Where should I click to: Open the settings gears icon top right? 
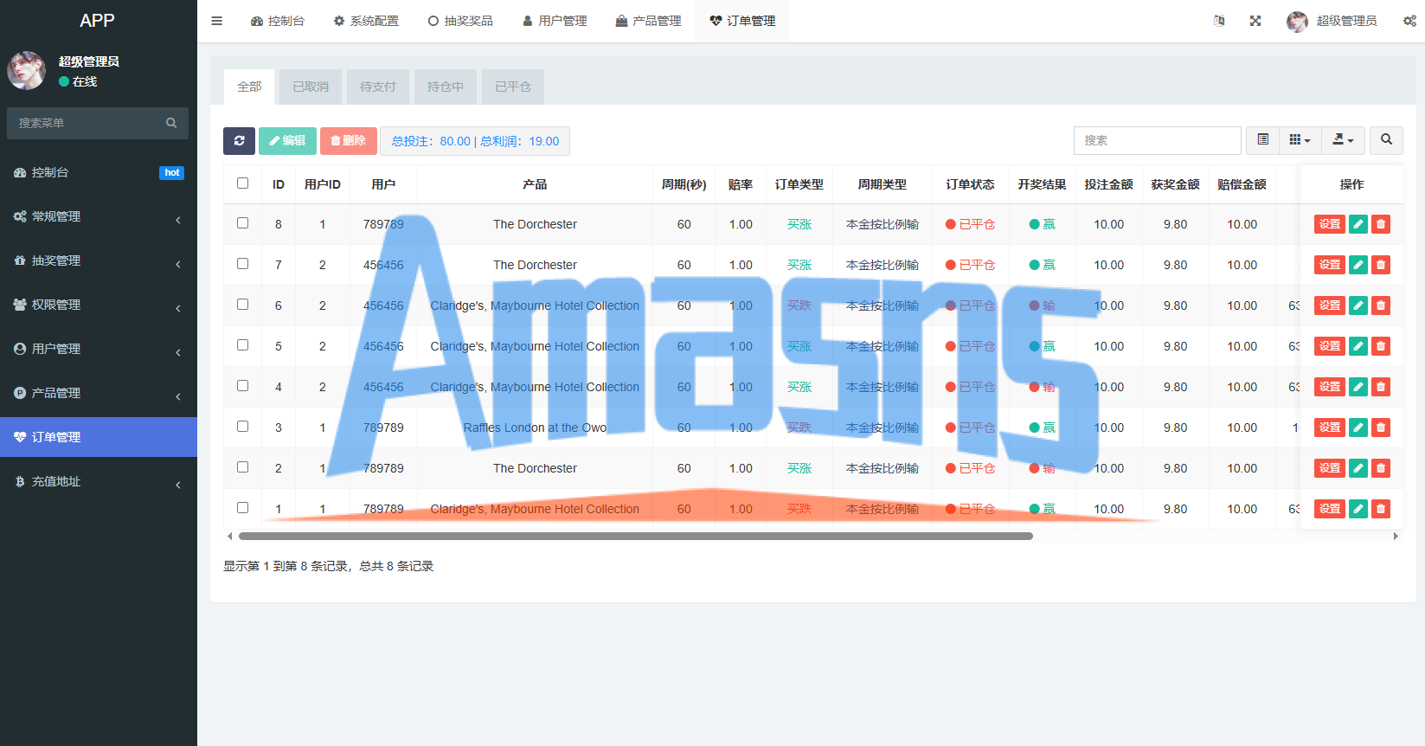(x=1409, y=21)
